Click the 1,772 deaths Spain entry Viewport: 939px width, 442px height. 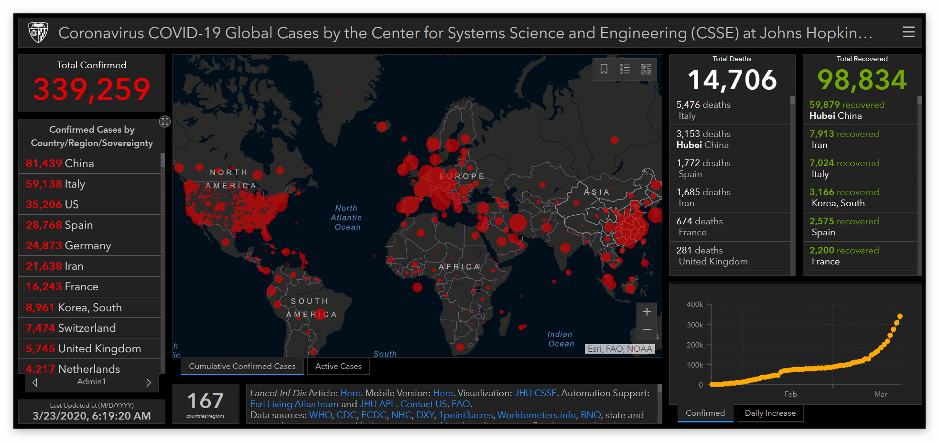point(730,168)
